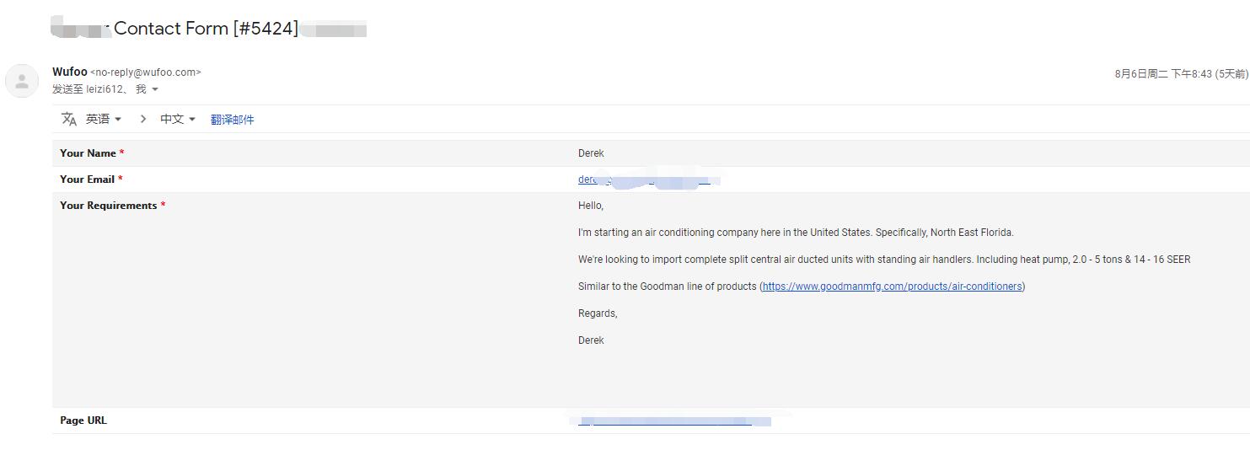This screenshot has height=466, width=1250.
Task: Expand recipient details arrow after 我
Action: pyautogui.click(x=155, y=89)
